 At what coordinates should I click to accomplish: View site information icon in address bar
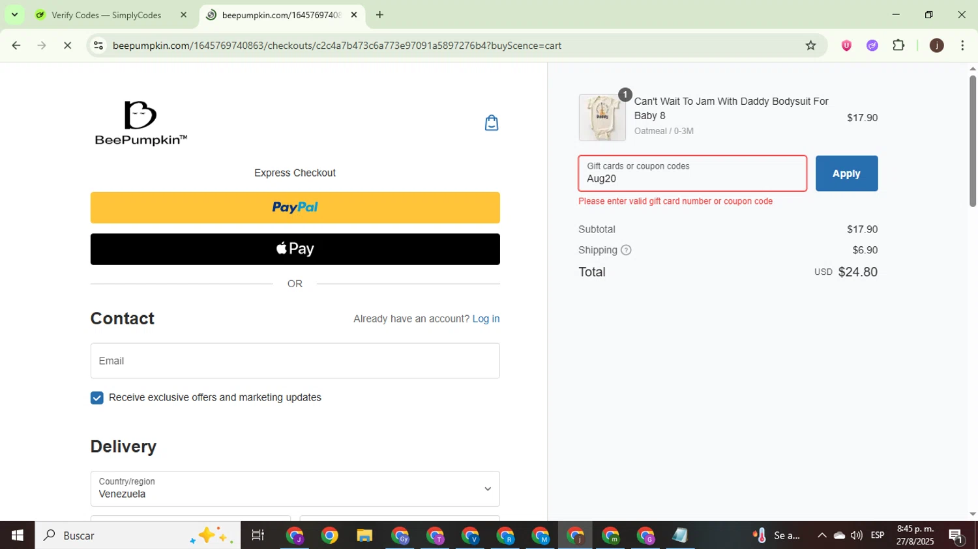click(98, 46)
